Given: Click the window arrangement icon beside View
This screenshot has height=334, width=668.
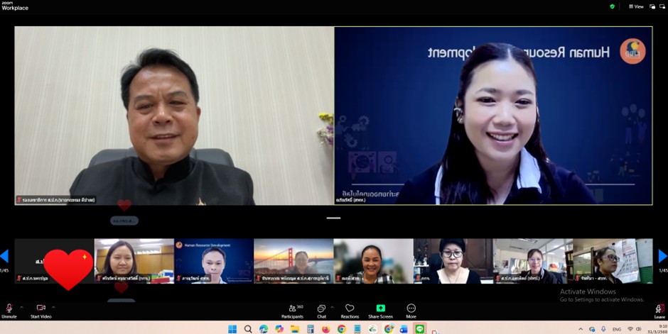Looking at the screenshot, I should tap(652, 6).
